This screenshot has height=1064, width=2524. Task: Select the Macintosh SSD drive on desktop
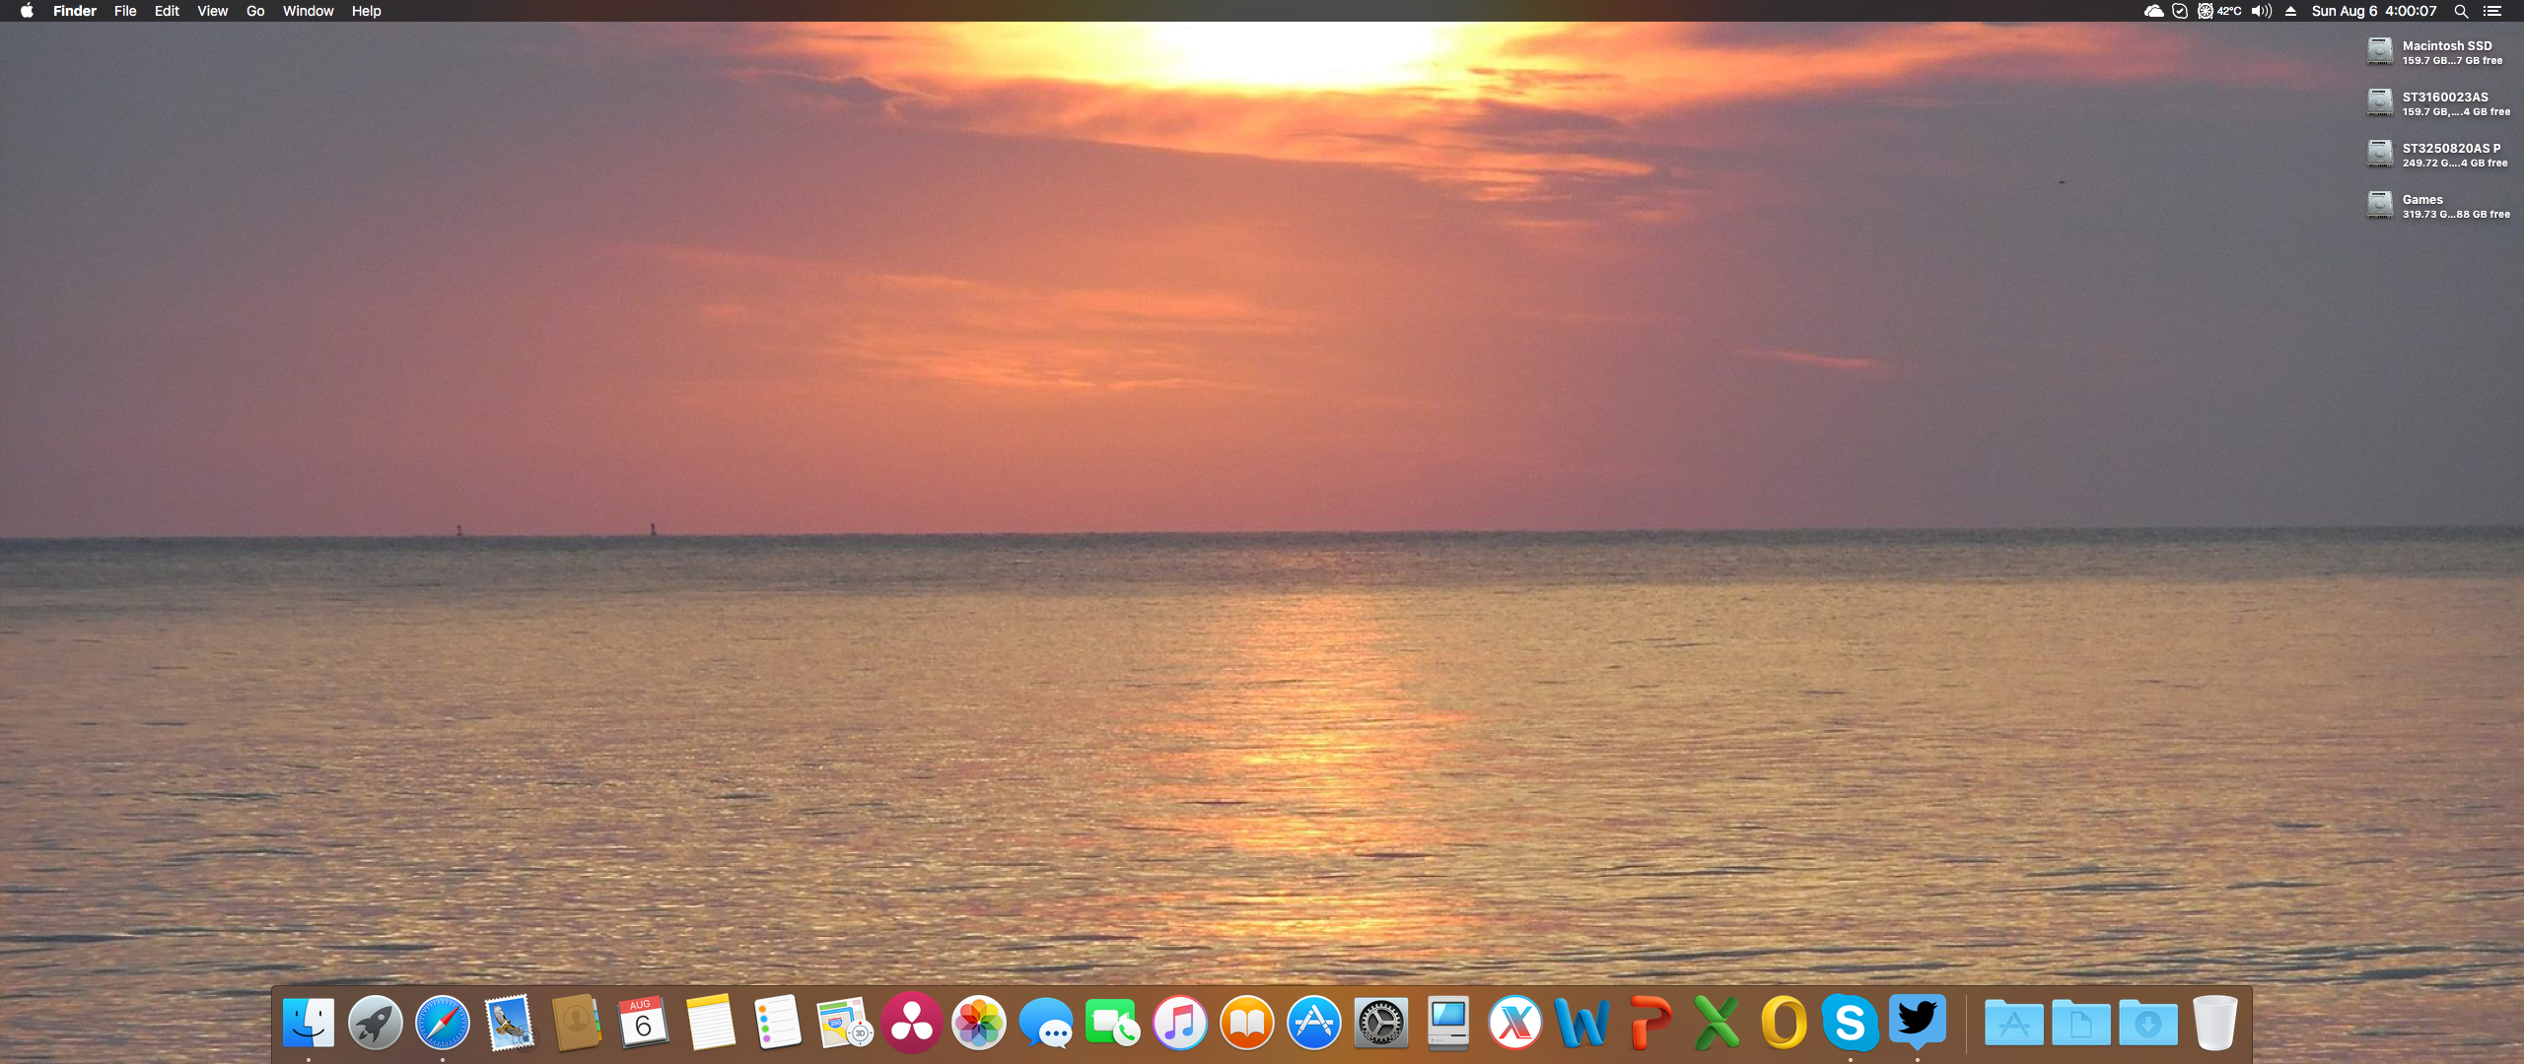pyautogui.click(x=2380, y=51)
